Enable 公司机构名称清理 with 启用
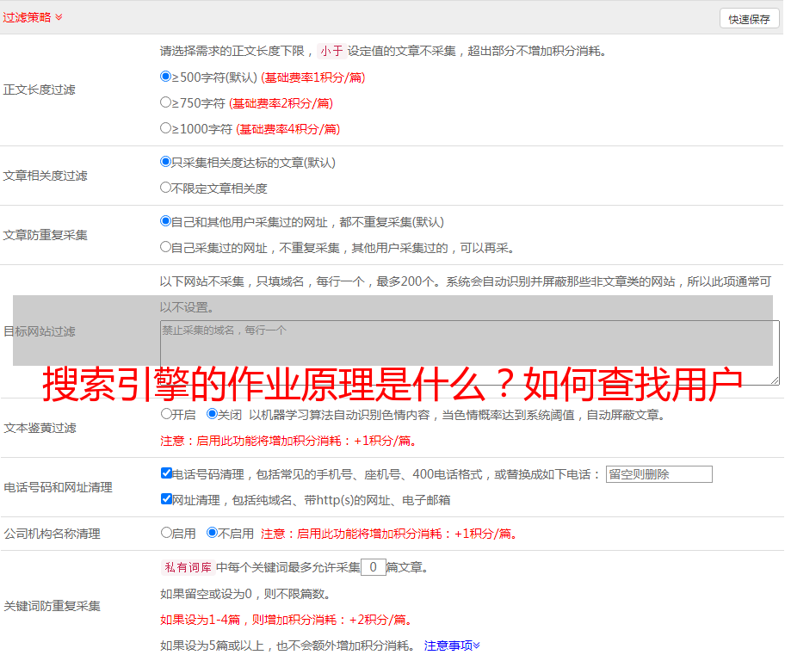The height and width of the screenshot is (661, 785). click(x=166, y=533)
